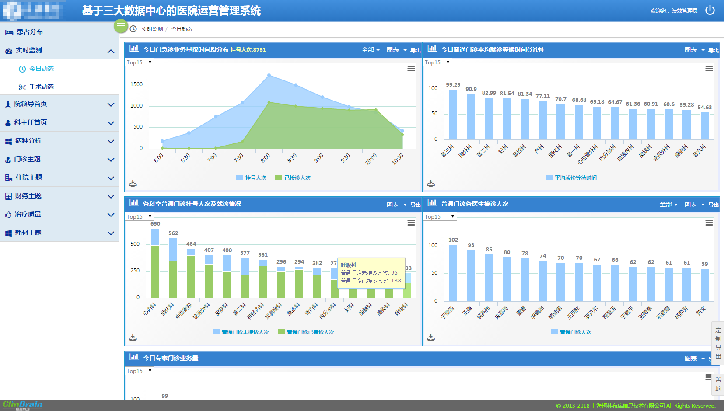Open 图表 dropdown in 各科室挂号 header
Viewport: 724px width, 411px height.
(396, 204)
